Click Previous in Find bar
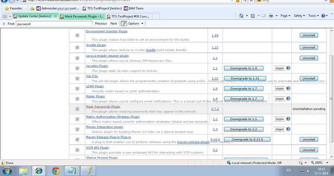Image resolution: width=334 pixels, height=176 pixels. coord(101,24)
